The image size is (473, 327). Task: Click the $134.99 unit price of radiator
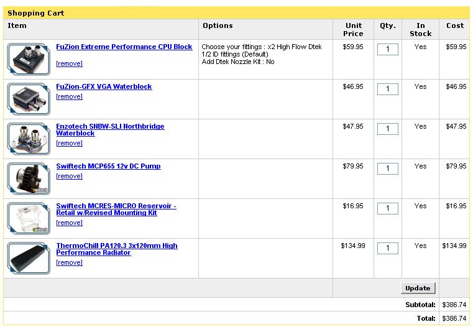click(x=353, y=246)
